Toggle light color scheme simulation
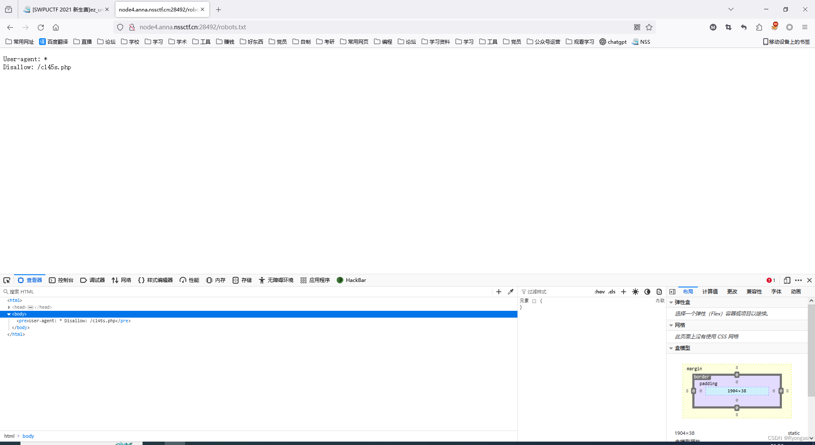The width and height of the screenshot is (815, 445). [x=635, y=292]
